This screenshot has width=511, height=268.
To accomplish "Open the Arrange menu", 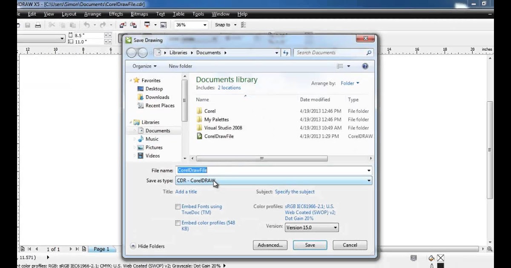I will [92, 14].
